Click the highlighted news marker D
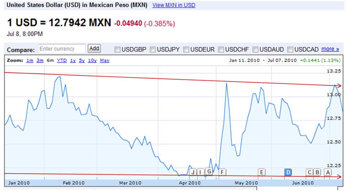Screen dimensions: 346x191 click(288, 172)
